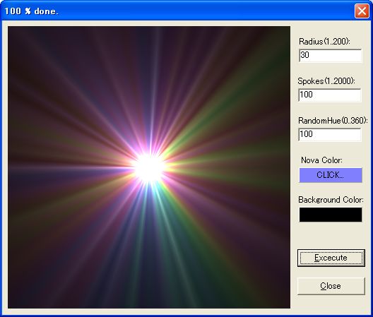373x317 pixels.
Task: Click the Radius value input field
Action: (330, 55)
